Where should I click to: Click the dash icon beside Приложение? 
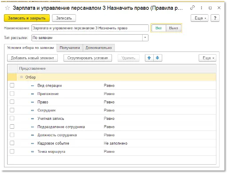(32, 94)
